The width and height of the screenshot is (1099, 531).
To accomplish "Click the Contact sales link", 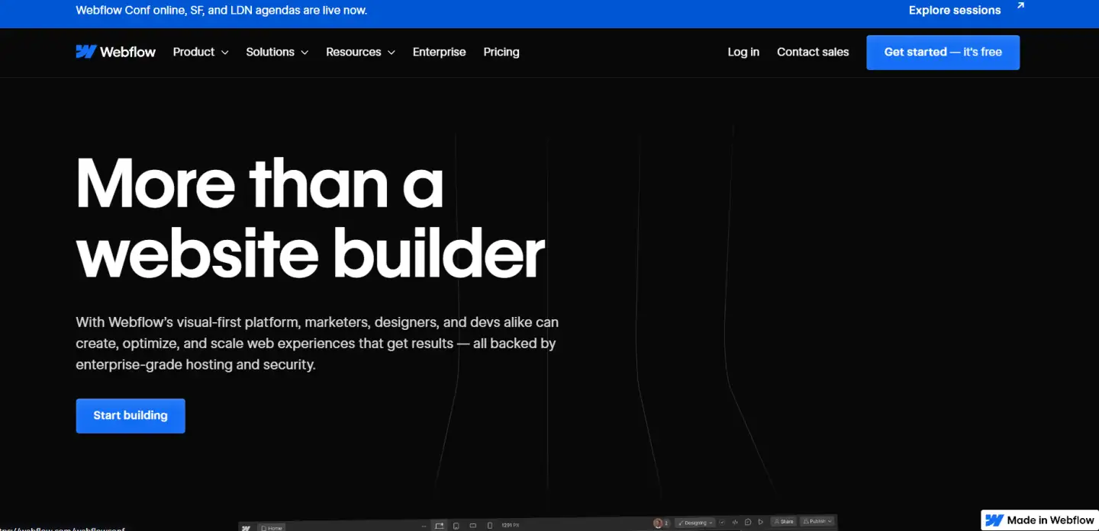I will [x=813, y=52].
